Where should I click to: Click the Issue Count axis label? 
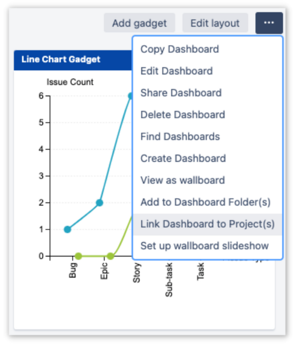click(x=70, y=82)
